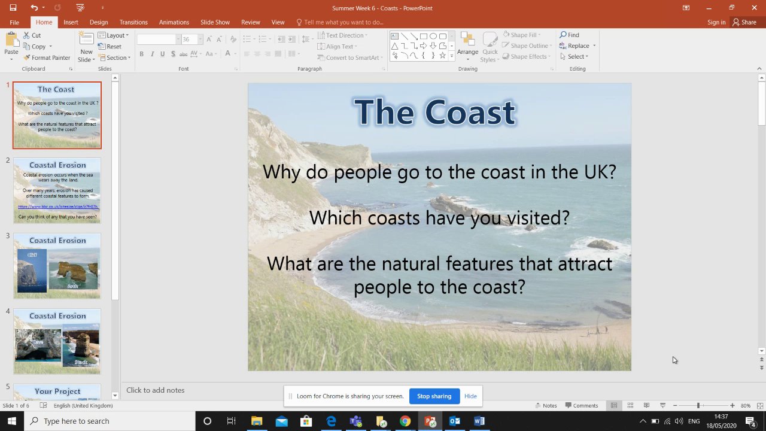Open the Transitions ribbon tab

[x=133, y=22]
